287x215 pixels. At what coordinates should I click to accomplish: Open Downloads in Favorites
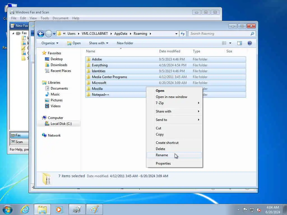59,65
